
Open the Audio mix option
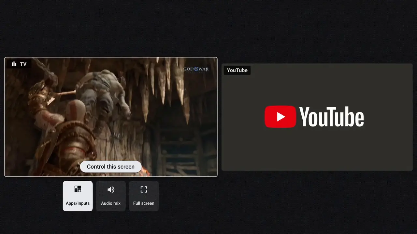(111, 196)
